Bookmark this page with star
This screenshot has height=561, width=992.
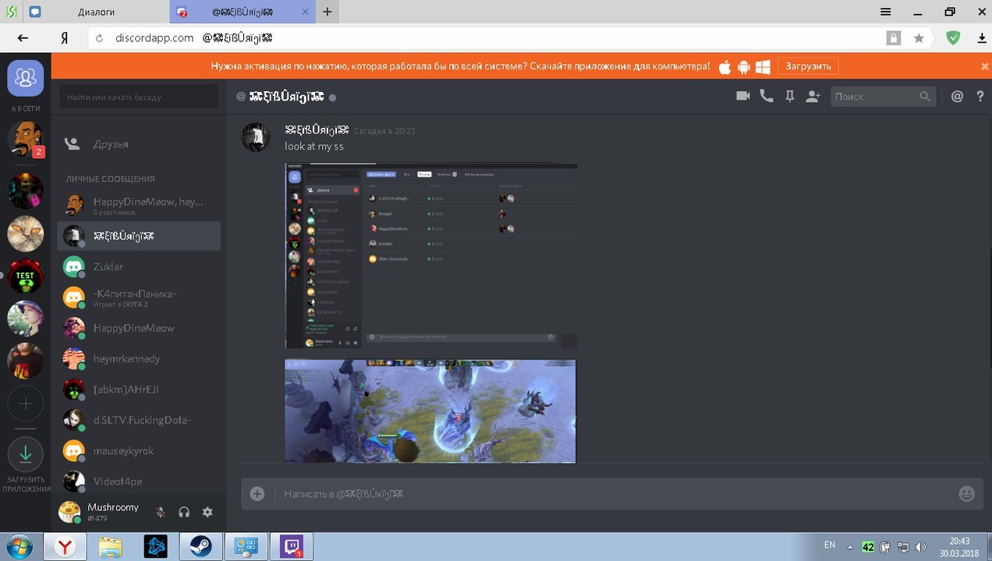[x=919, y=37]
